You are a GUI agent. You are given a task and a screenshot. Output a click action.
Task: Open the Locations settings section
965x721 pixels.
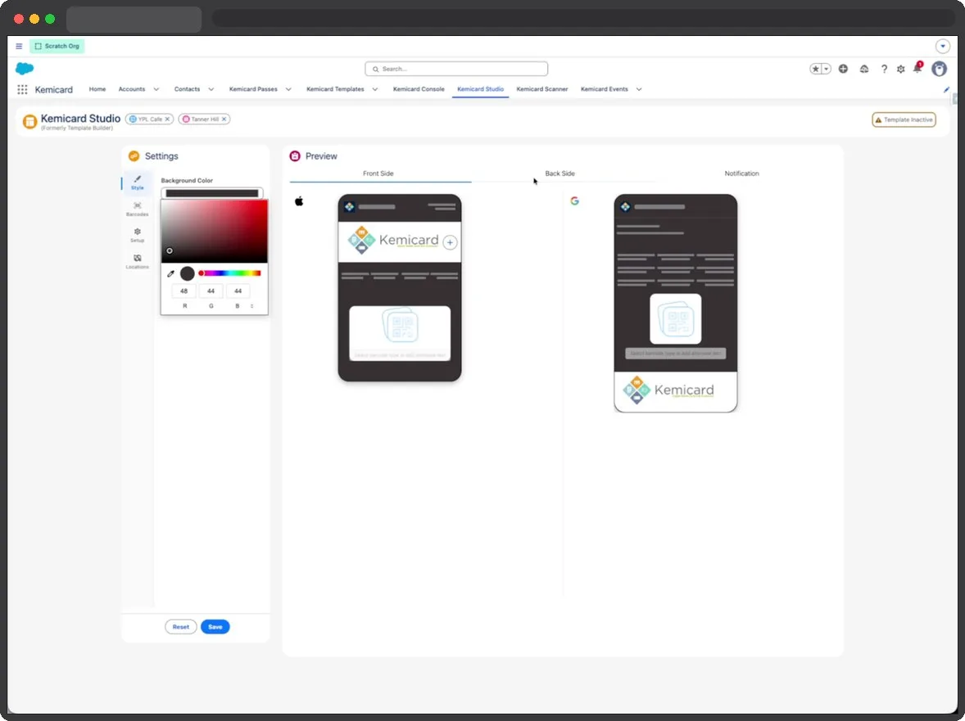[138, 262]
